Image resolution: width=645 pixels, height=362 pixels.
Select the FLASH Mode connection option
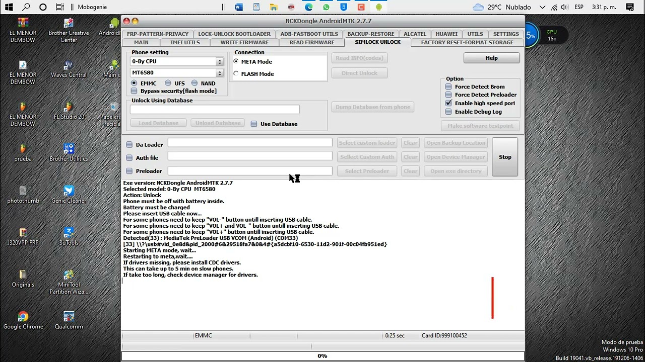click(x=236, y=74)
